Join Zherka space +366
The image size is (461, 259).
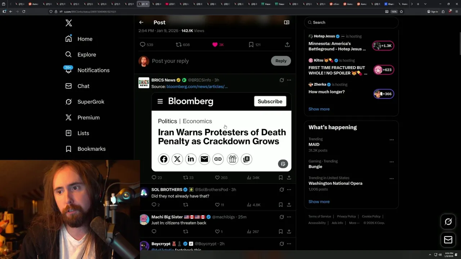point(383,94)
